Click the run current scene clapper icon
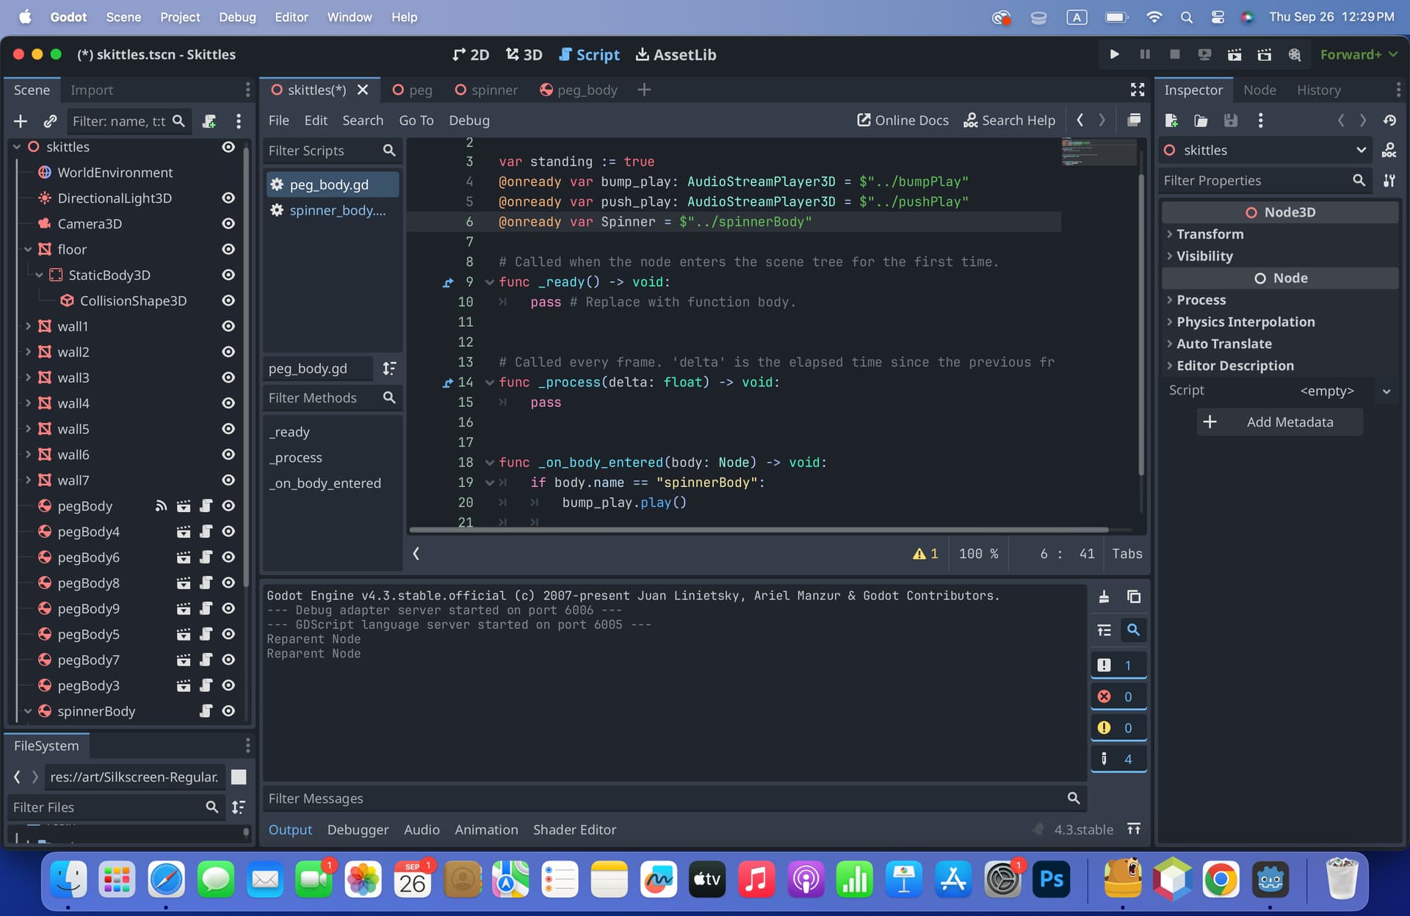 (x=1234, y=54)
